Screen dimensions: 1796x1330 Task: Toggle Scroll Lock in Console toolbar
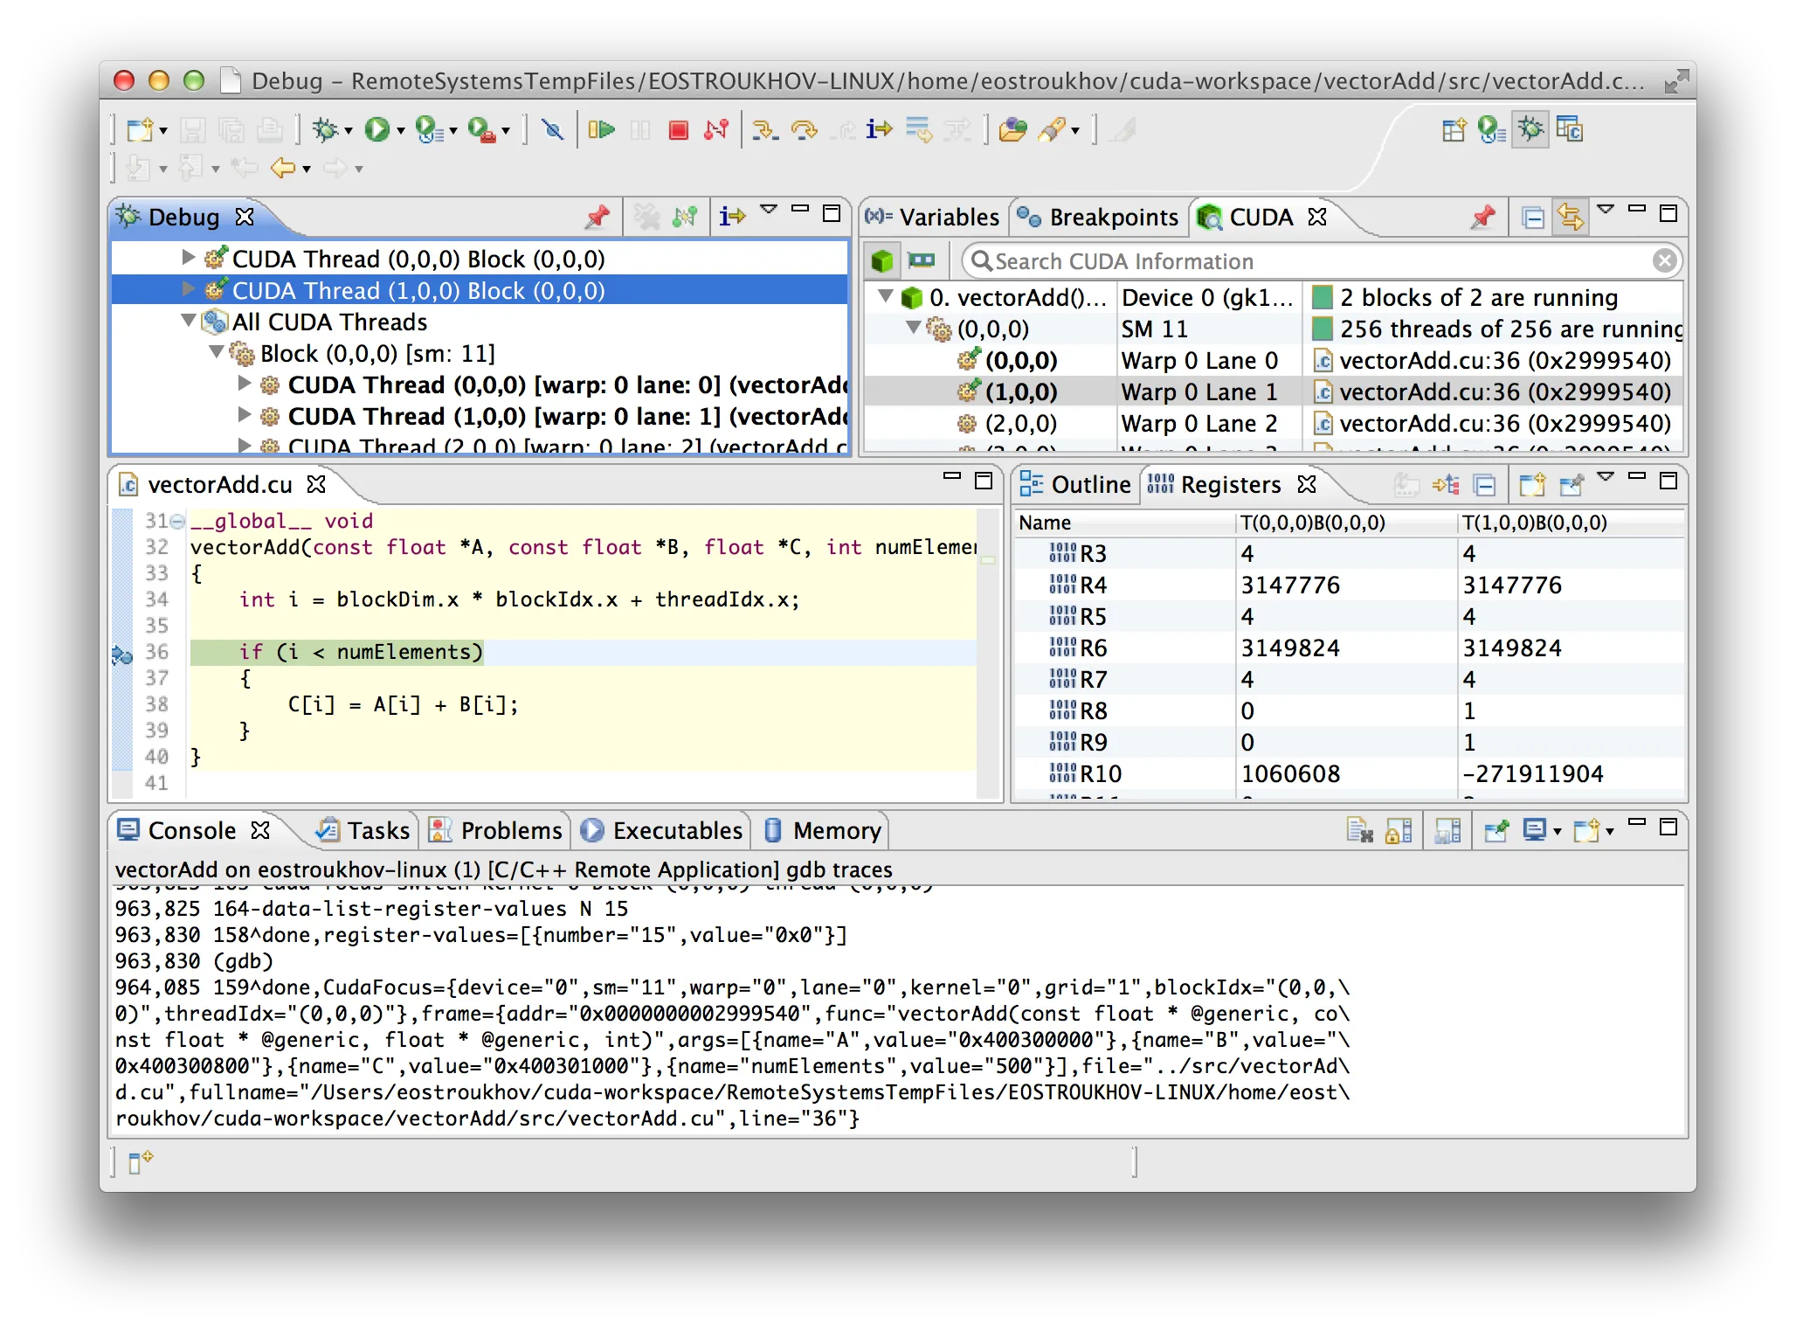pos(1399,830)
